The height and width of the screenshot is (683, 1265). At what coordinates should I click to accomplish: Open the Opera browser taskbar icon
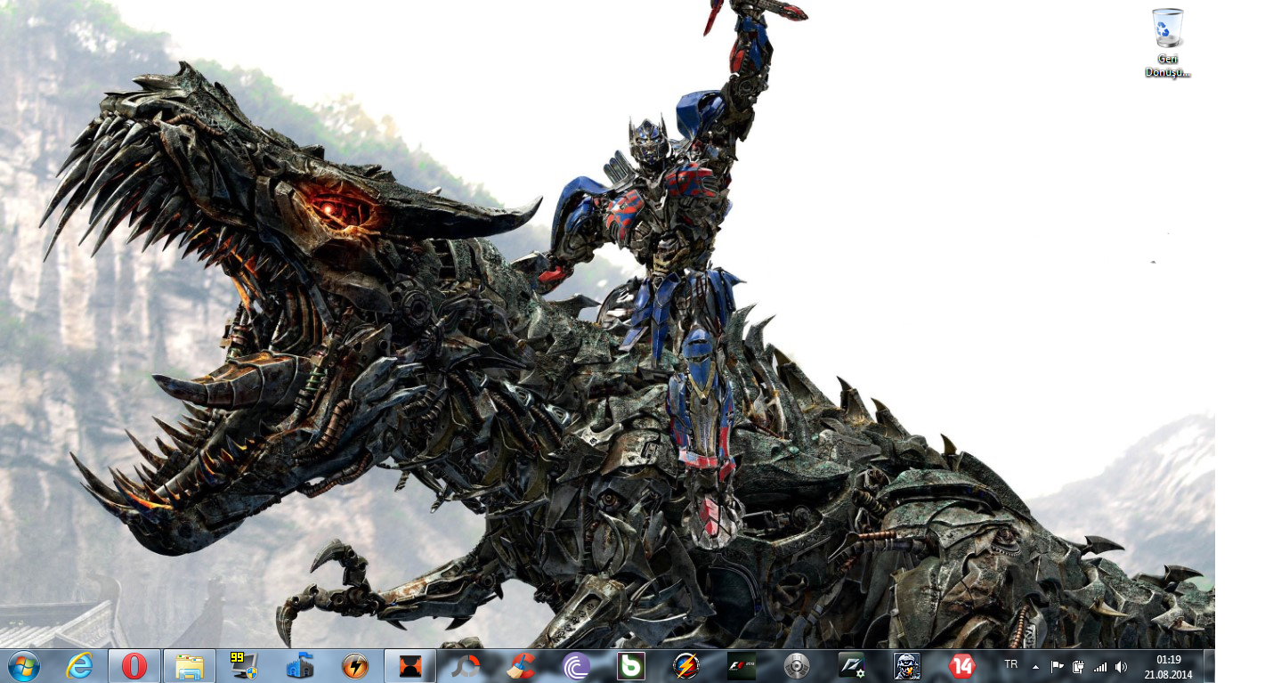point(134,665)
